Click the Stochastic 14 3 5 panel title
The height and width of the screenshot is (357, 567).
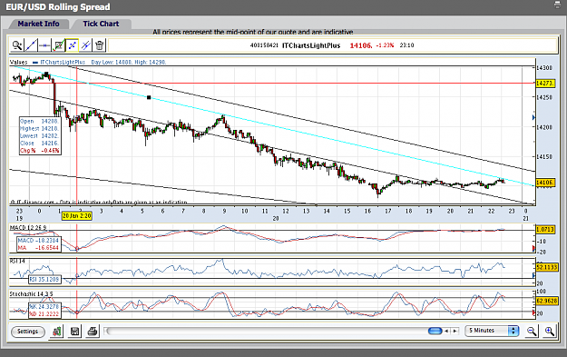pyautogui.click(x=31, y=294)
